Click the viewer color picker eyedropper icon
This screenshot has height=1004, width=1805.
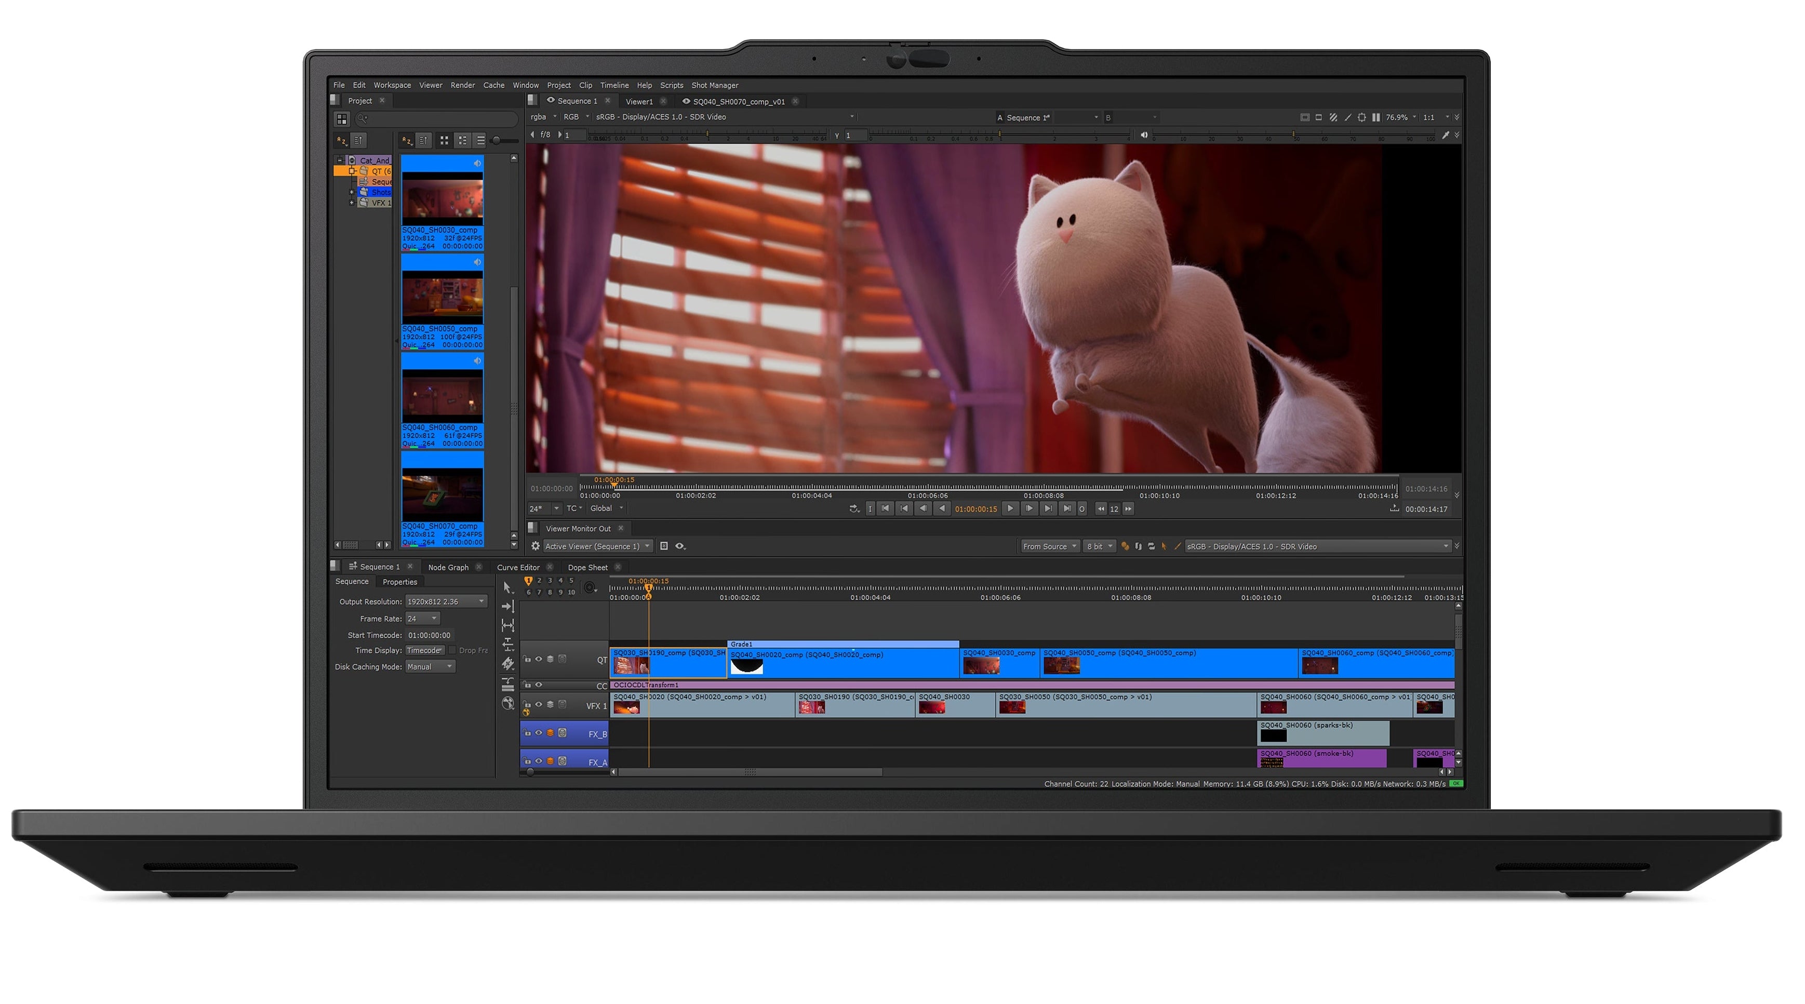(x=1445, y=135)
